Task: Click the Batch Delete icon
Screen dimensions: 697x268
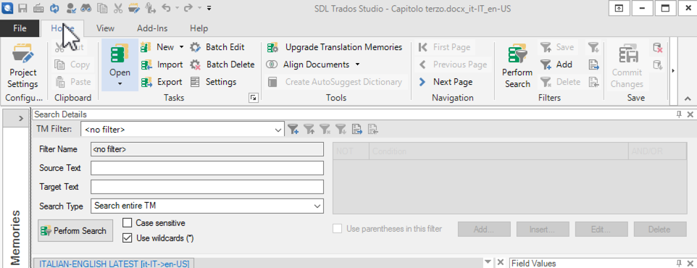Action: point(196,65)
